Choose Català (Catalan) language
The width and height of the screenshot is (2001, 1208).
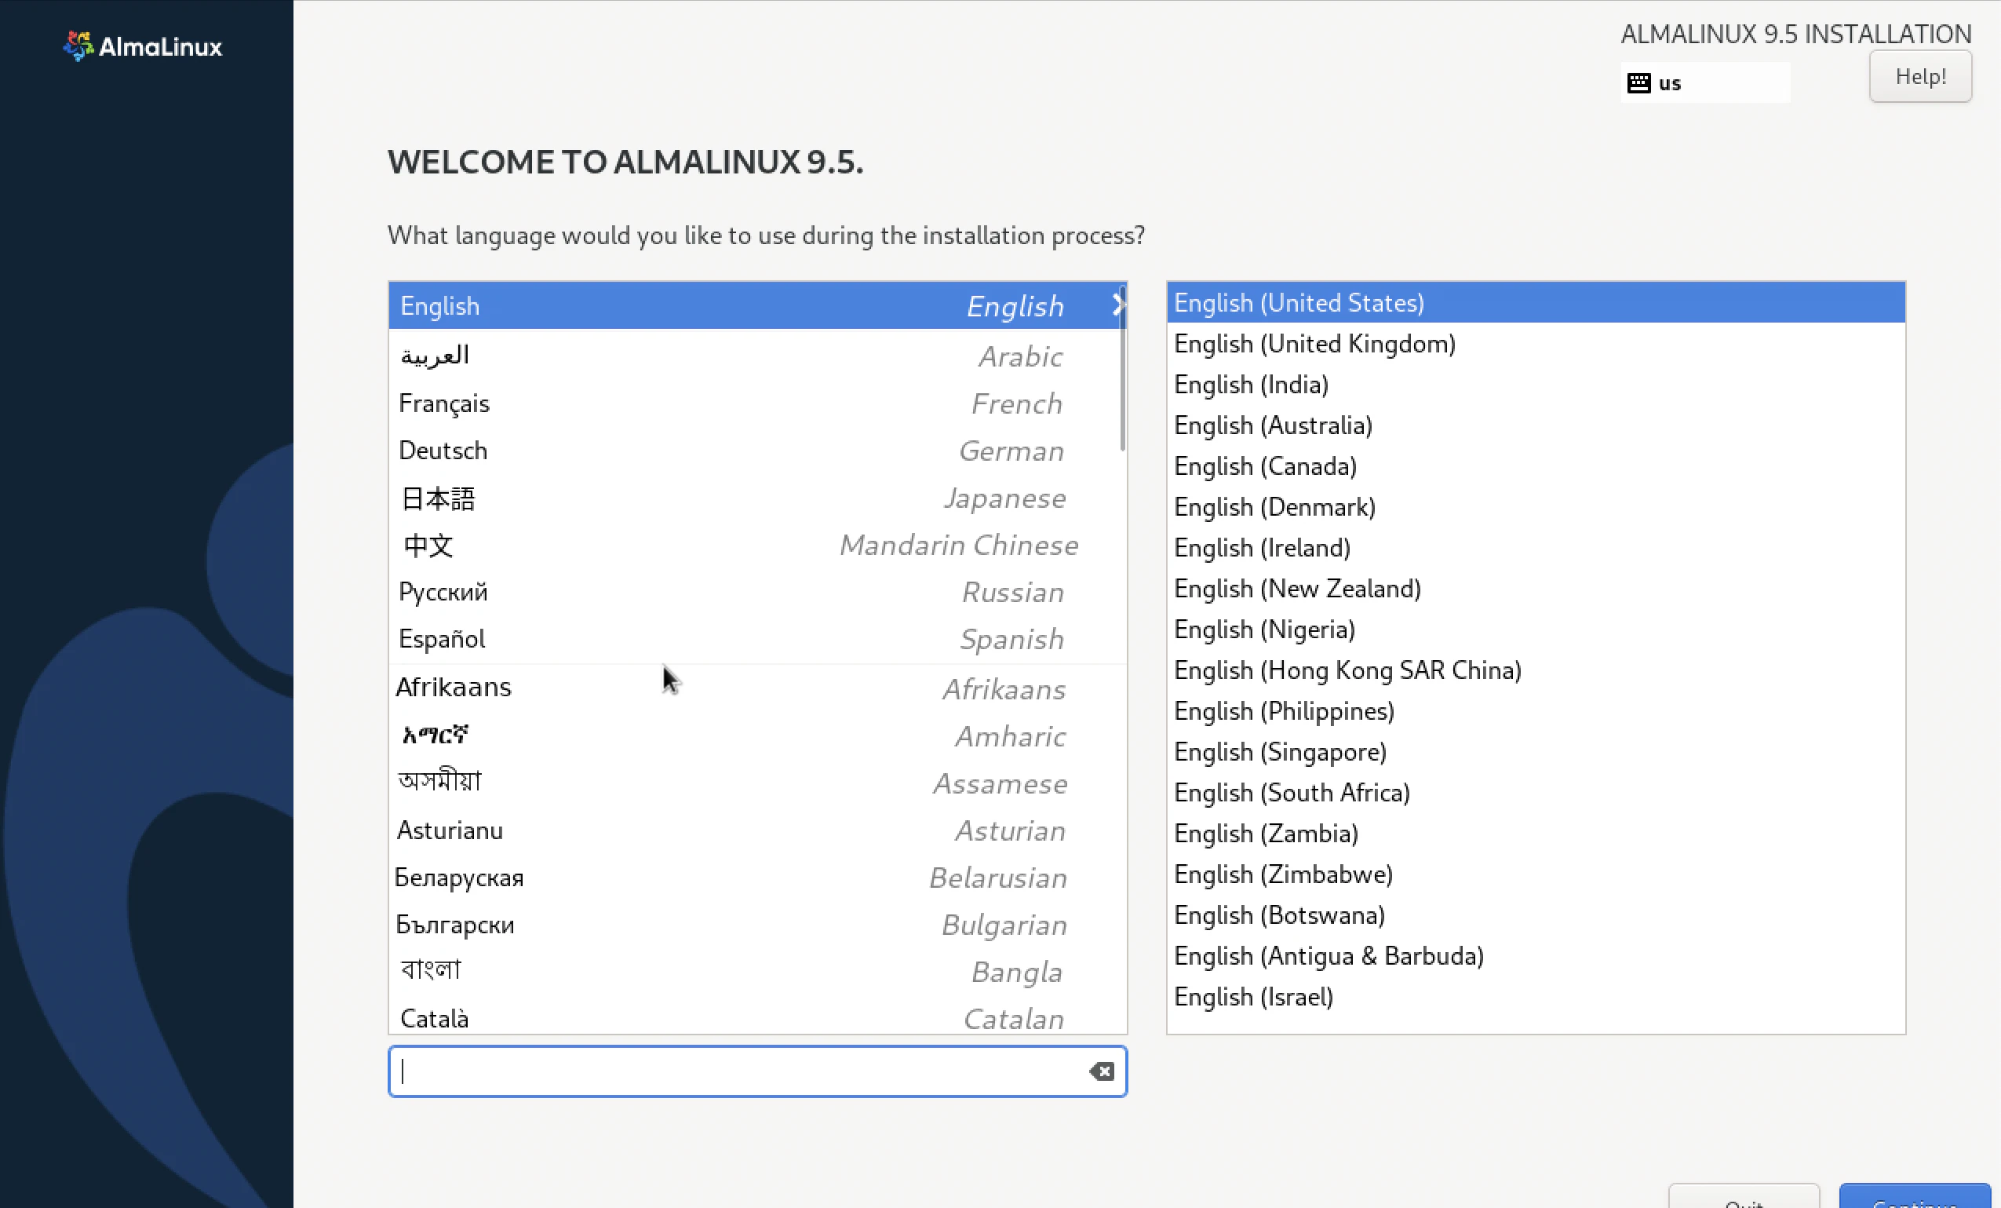pos(757,1016)
